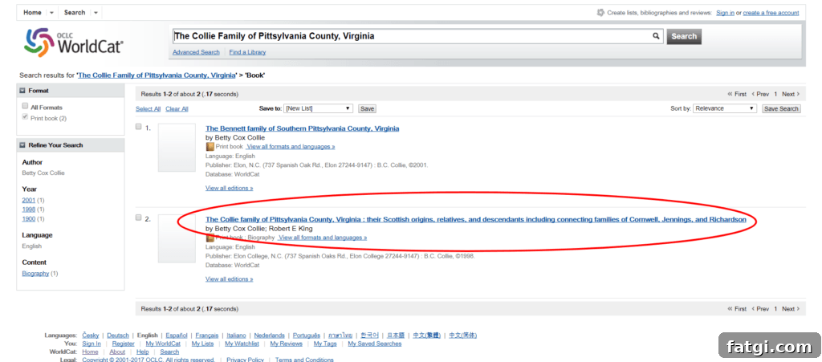View all editions of result 1
The width and height of the screenshot is (822, 362).
(x=229, y=188)
